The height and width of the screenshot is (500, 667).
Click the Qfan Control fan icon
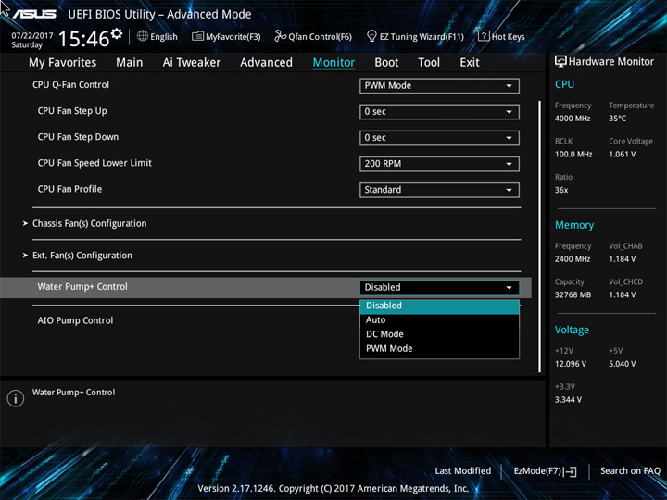280,36
